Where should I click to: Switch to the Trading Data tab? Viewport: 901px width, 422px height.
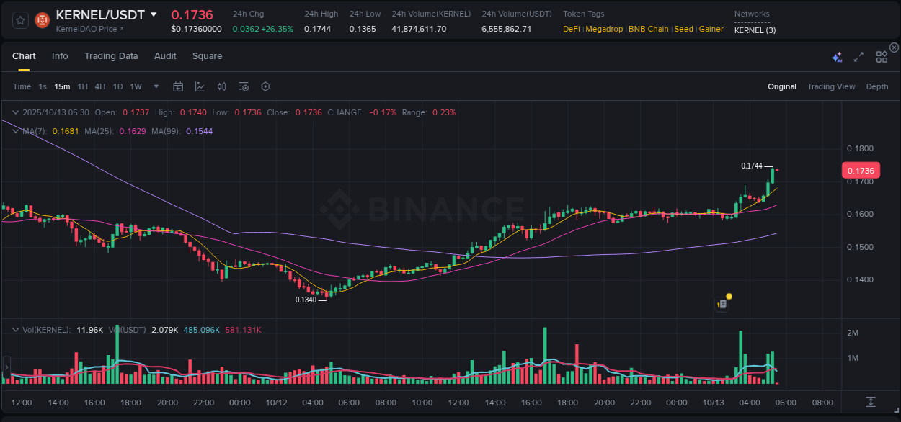(111, 55)
